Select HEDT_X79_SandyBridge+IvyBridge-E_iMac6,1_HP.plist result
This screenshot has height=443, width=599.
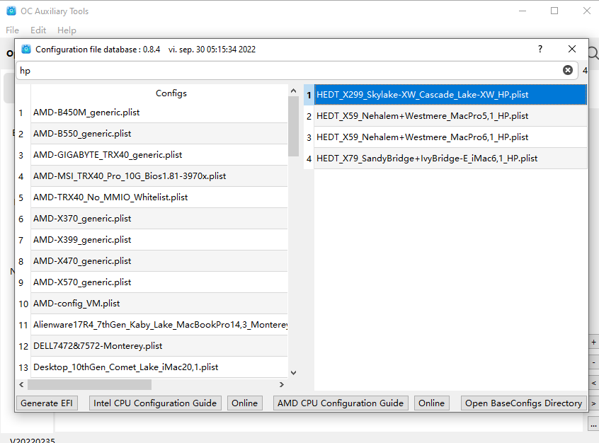[x=451, y=159]
